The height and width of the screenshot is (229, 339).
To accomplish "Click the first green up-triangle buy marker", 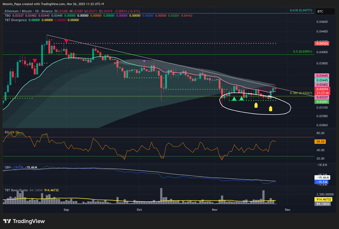I will point(234,98).
